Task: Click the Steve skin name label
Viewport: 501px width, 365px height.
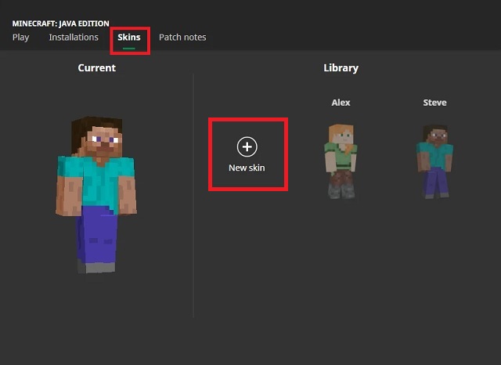Action: (435, 103)
